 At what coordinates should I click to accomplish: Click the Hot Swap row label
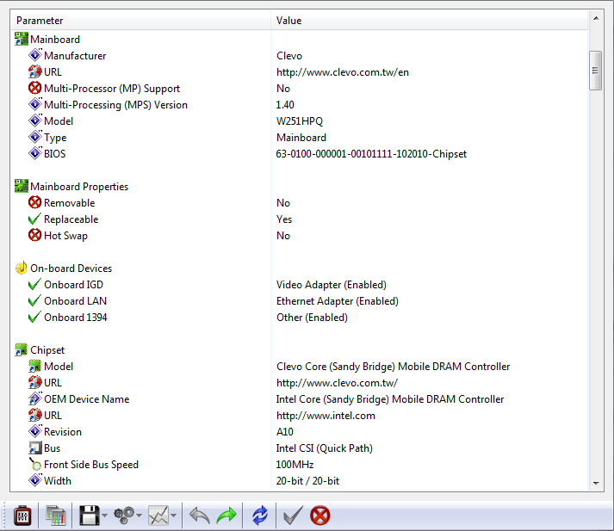click(x=65, y=236)
